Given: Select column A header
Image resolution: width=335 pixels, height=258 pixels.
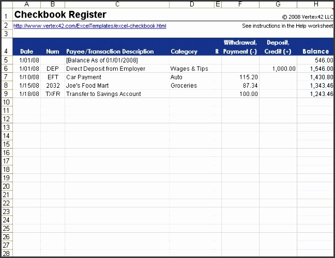Looking at the screenshot, I should pyautogui.click(x=26, y=5).
